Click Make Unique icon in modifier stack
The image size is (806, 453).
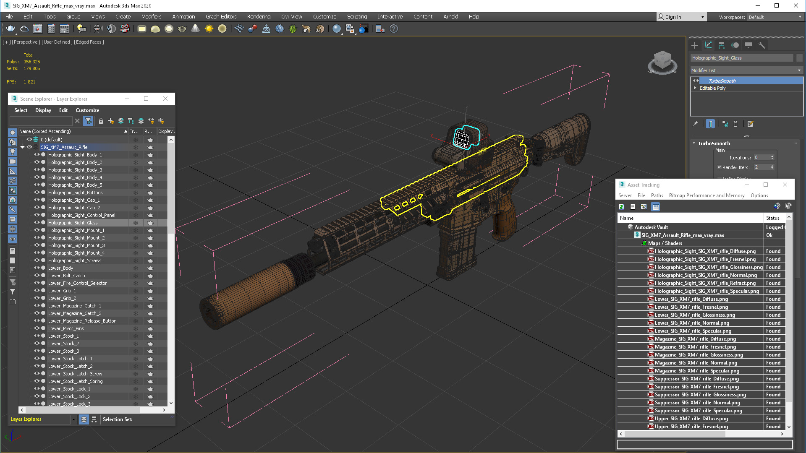pyautogui.click(x=725, y=124)
